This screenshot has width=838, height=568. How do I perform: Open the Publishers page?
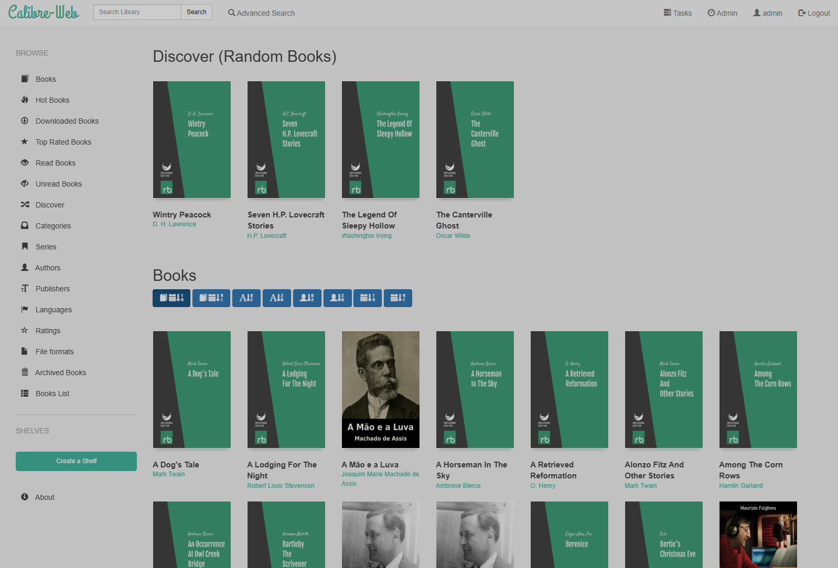[x=52, y=289]
